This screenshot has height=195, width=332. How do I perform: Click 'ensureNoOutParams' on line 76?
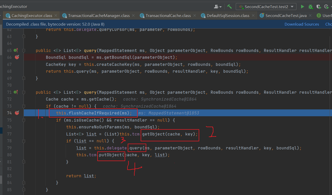click(100, 127)
